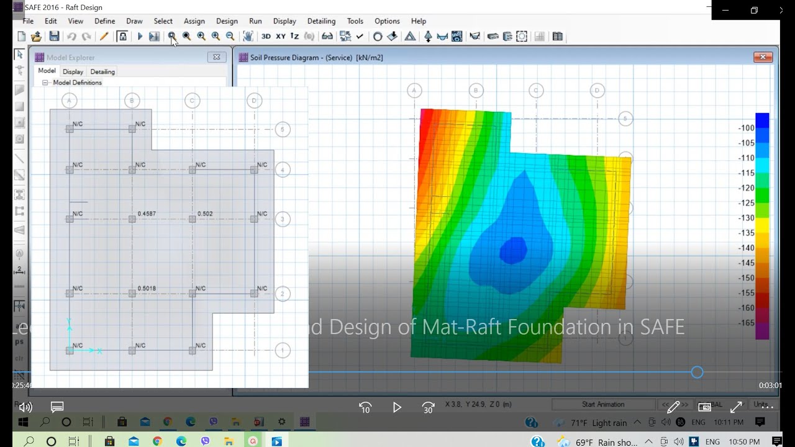Click the Set Elevation Z view icon
The image size is (795, 447).
point(294,37)
